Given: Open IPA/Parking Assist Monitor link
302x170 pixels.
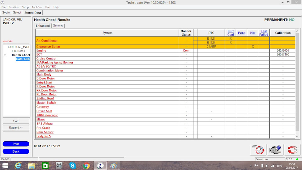Looking at the screenshot, I should [x=55, y=62].
